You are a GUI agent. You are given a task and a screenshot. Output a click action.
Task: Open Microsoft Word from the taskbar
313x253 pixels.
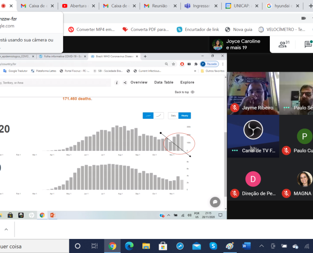click(x=246, y=246)
